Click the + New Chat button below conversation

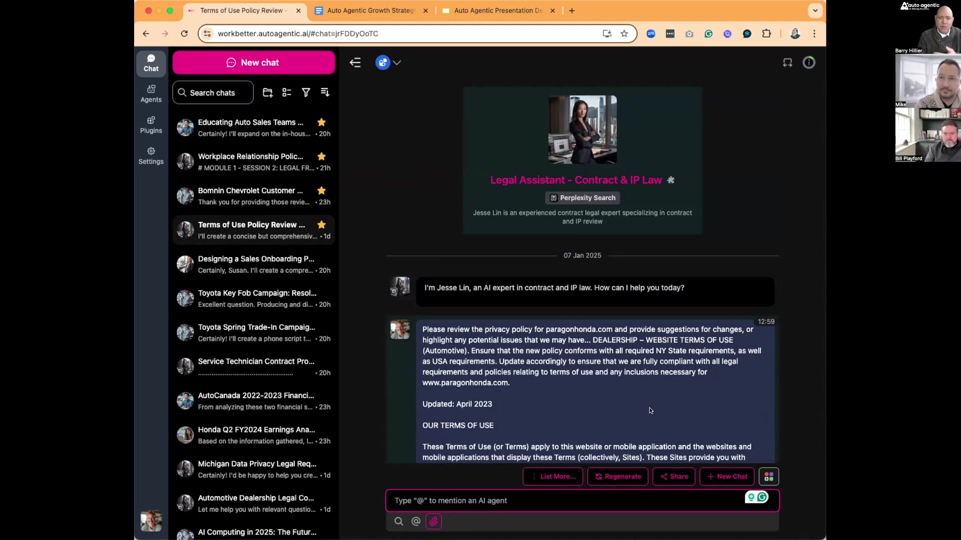[x=727, y=476]
